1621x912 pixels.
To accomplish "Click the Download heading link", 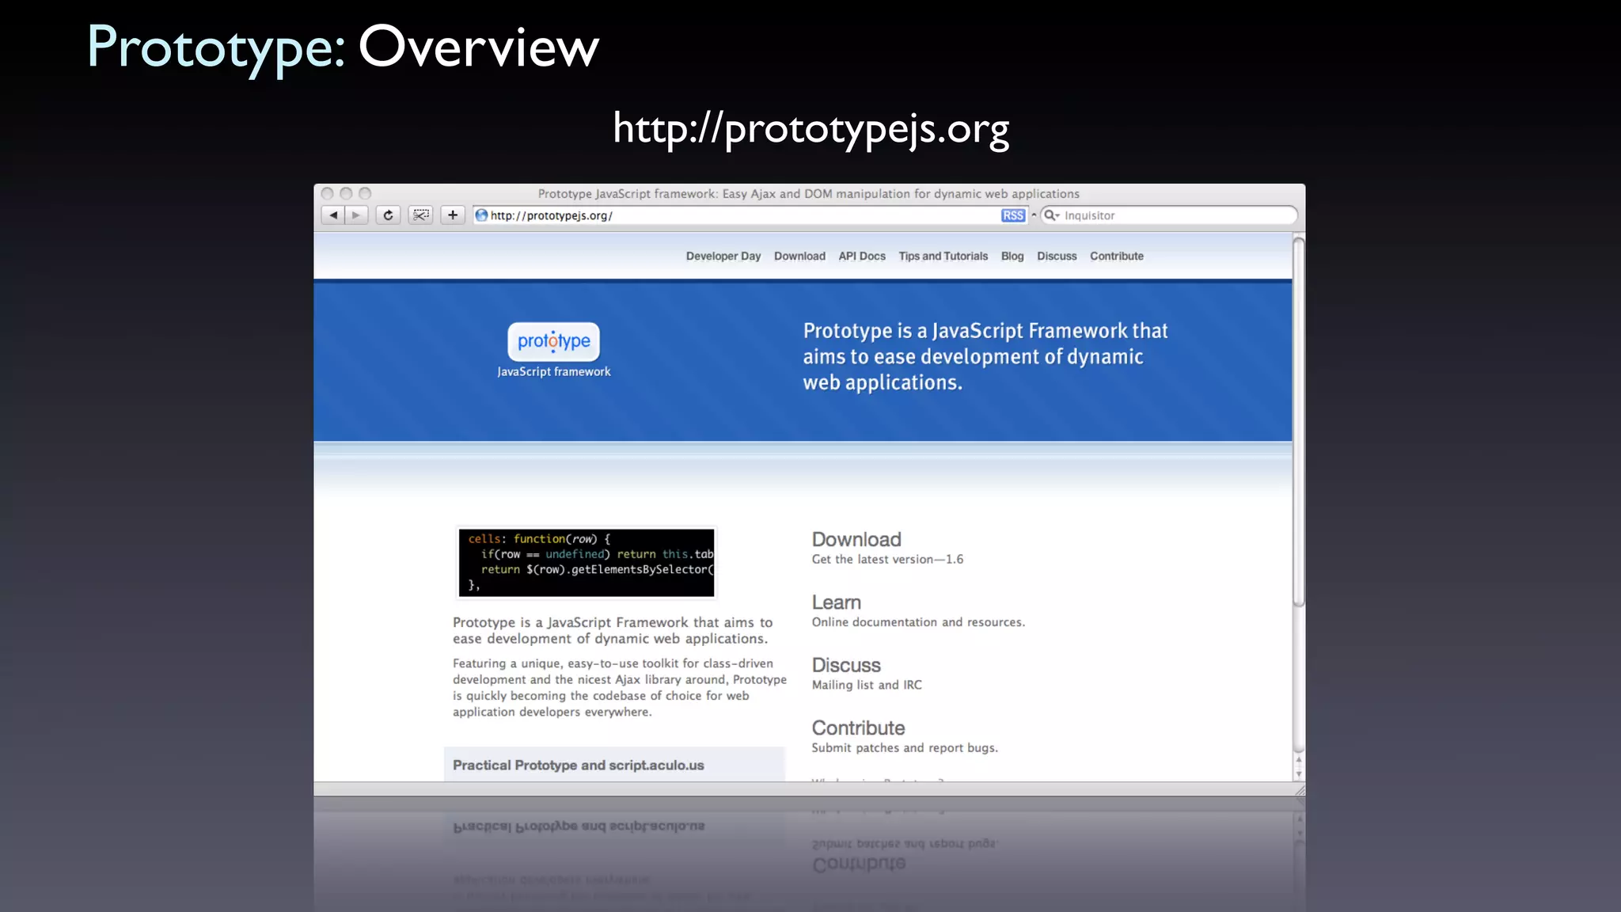I will pyautogui.click(x=856, y=540).
